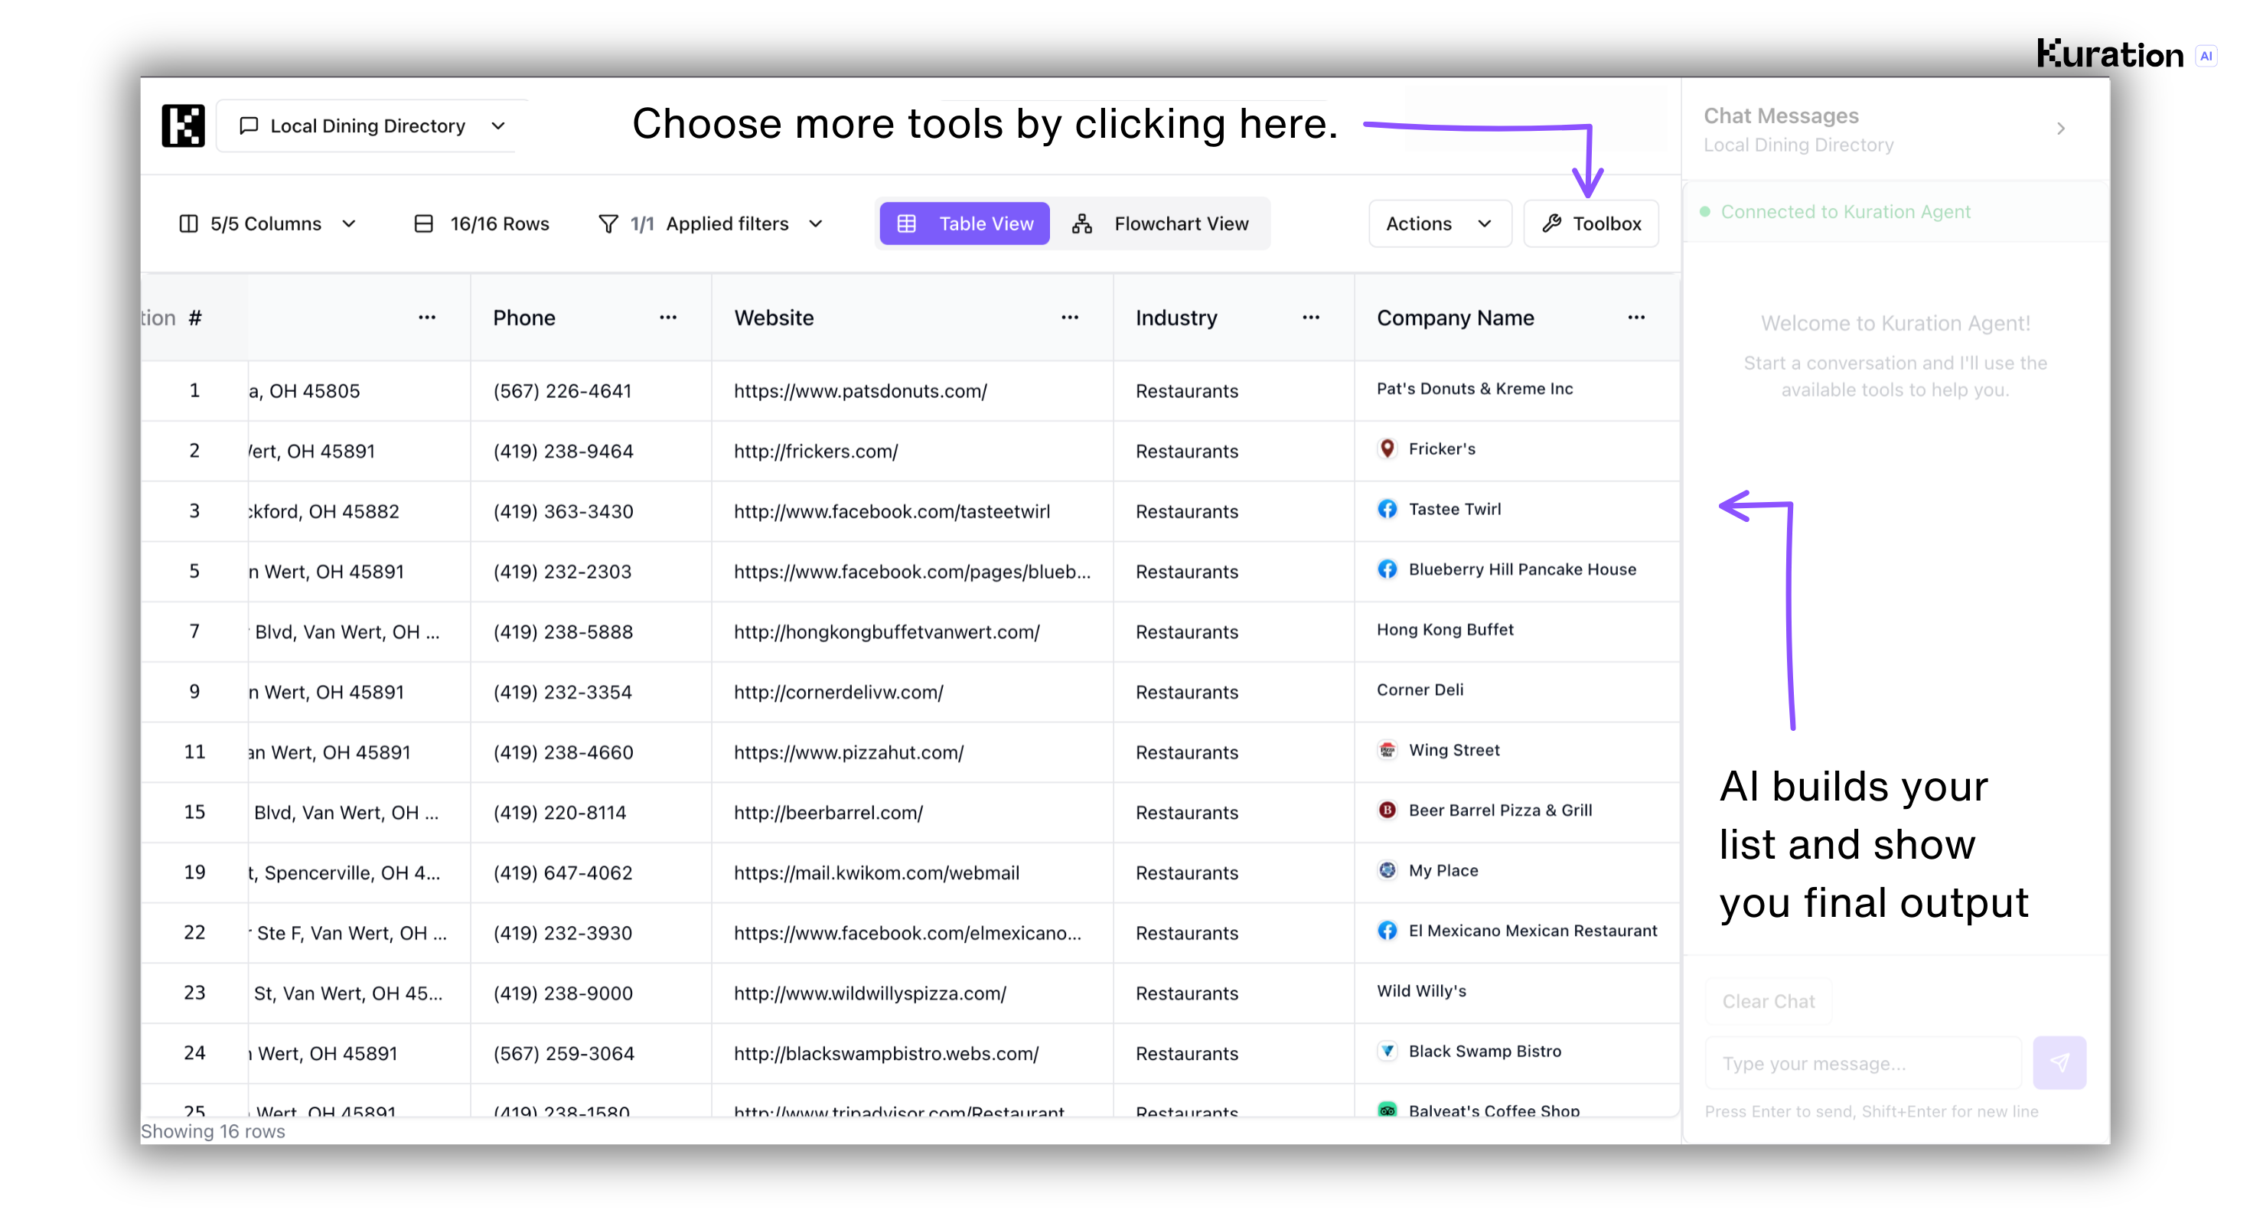Collapse the Chat Messages panel chevron
The image size is (2250, 1223).
(2060, 129)
